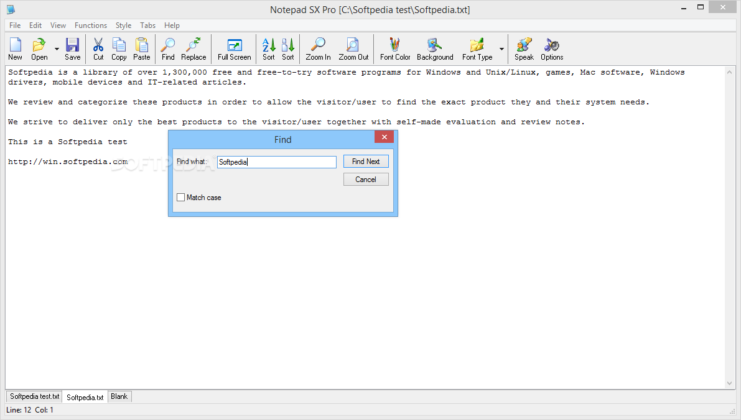
Task: Click Cancel in the Find dialog
Action: (x=366, y=180)
